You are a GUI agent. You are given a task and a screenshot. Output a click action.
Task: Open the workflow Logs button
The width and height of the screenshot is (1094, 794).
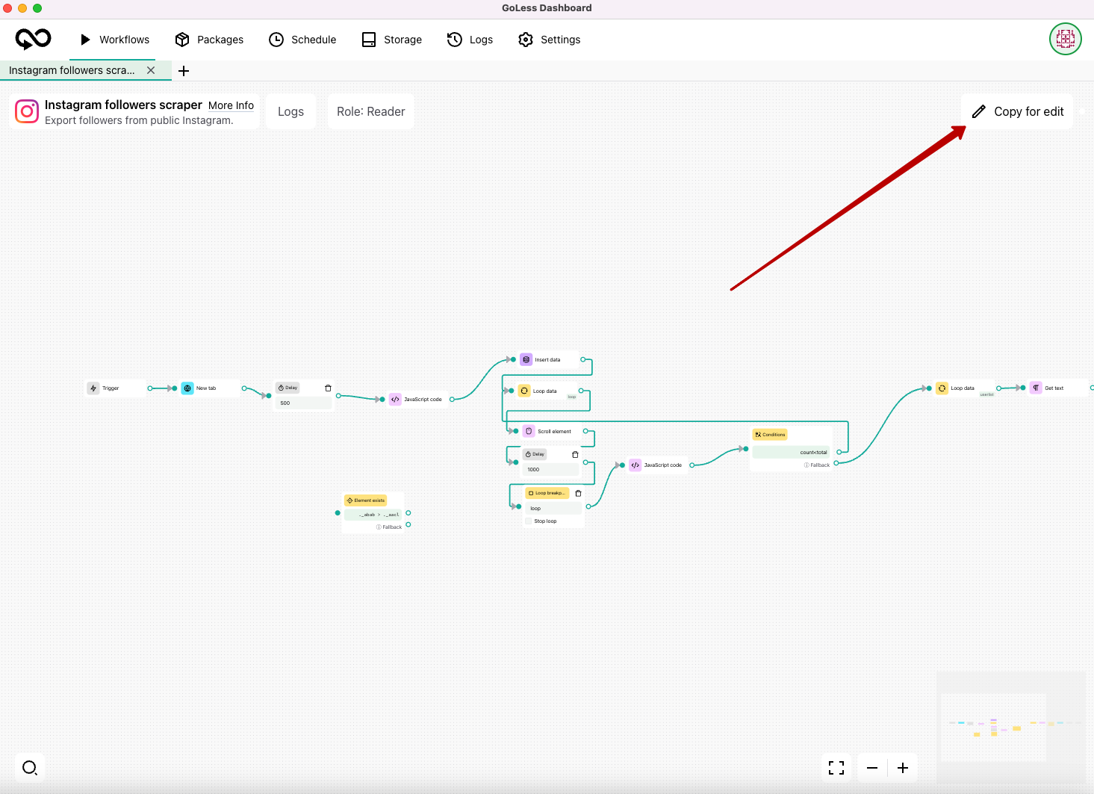coord(290,111)
